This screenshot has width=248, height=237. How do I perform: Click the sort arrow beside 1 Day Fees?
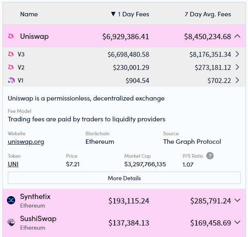pyautogui.click(x=113, y=14)
